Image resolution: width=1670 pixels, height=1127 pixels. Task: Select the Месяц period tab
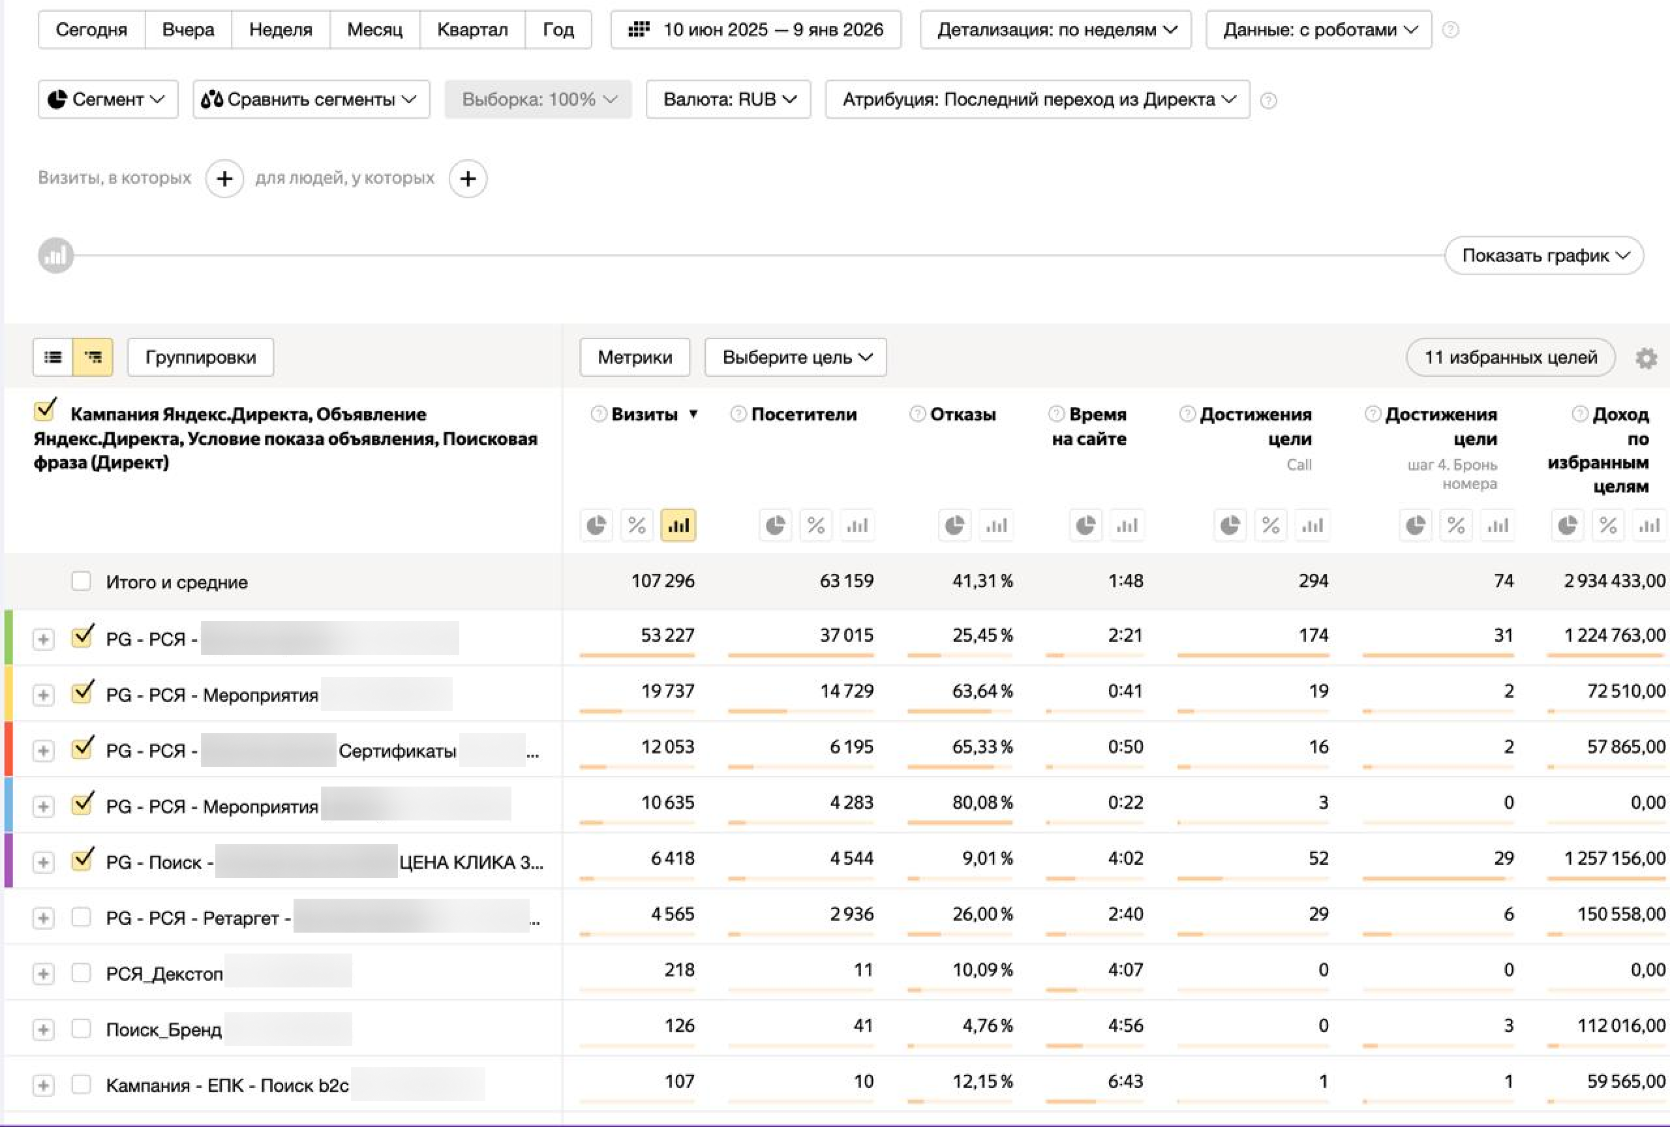pos(374,29)
